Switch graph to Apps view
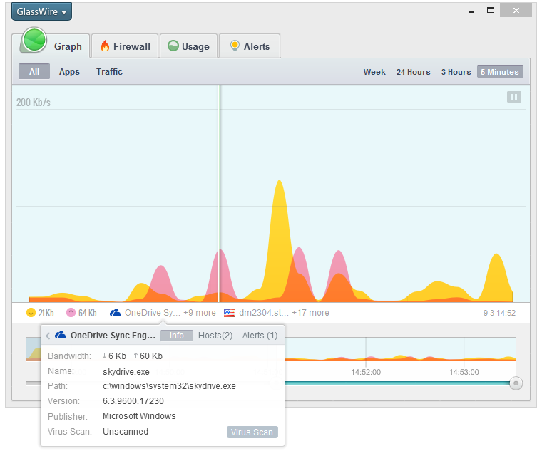Viewport: 542px width, 456px height. click(x=69, y=71)
